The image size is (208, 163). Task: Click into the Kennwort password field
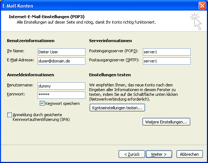pyautogui.click(x=61, y=95)
